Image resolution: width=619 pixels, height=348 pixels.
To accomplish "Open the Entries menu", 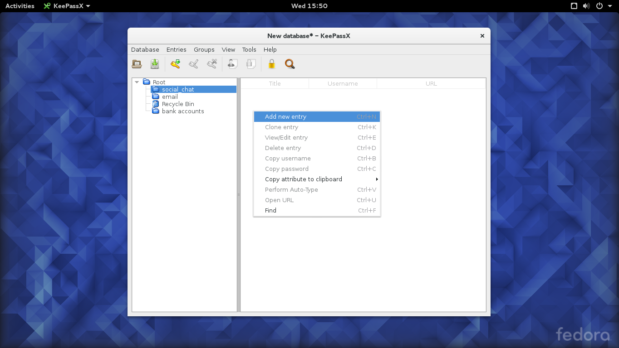I will tap(177, 49).
